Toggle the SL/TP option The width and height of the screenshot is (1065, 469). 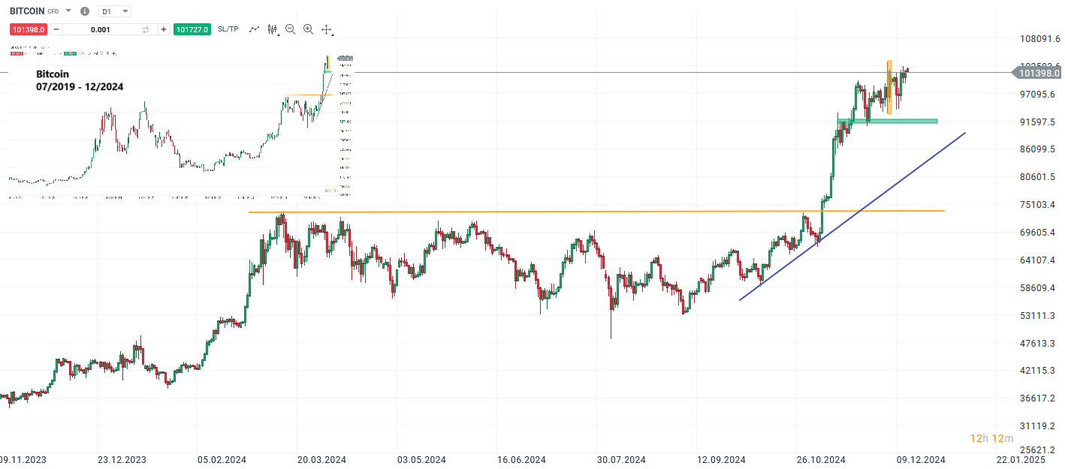click(x=227, y=29)
